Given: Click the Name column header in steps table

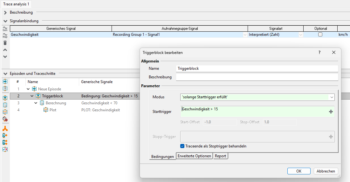Looking at the screenshot, I should point(33,82).
